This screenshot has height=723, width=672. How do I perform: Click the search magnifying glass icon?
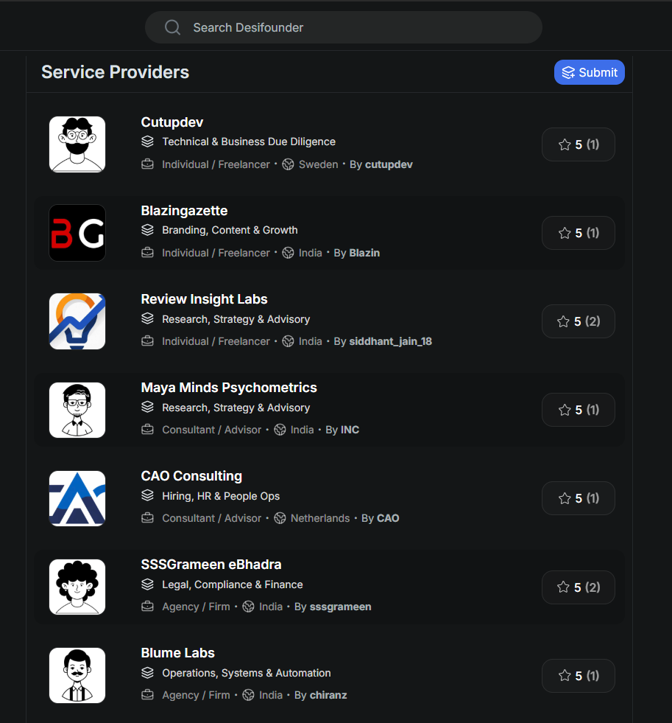point(172,27)
